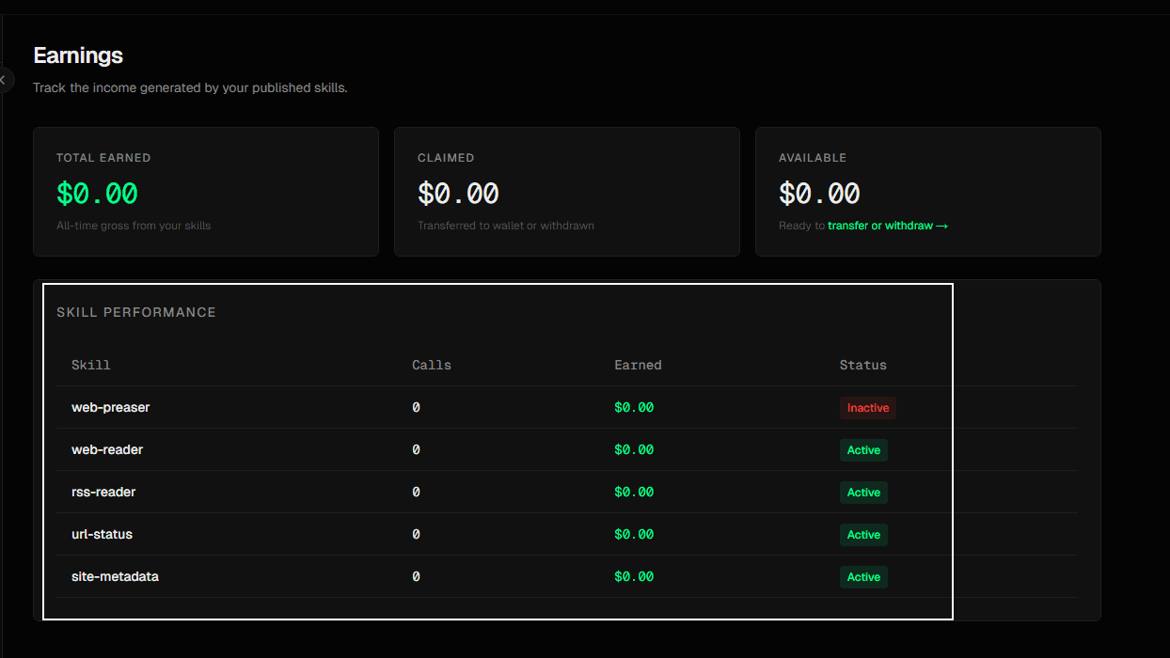Sort by the Skill column header
The height and width of the screenshot is (658, 1170).
click(x=90, y=365)
